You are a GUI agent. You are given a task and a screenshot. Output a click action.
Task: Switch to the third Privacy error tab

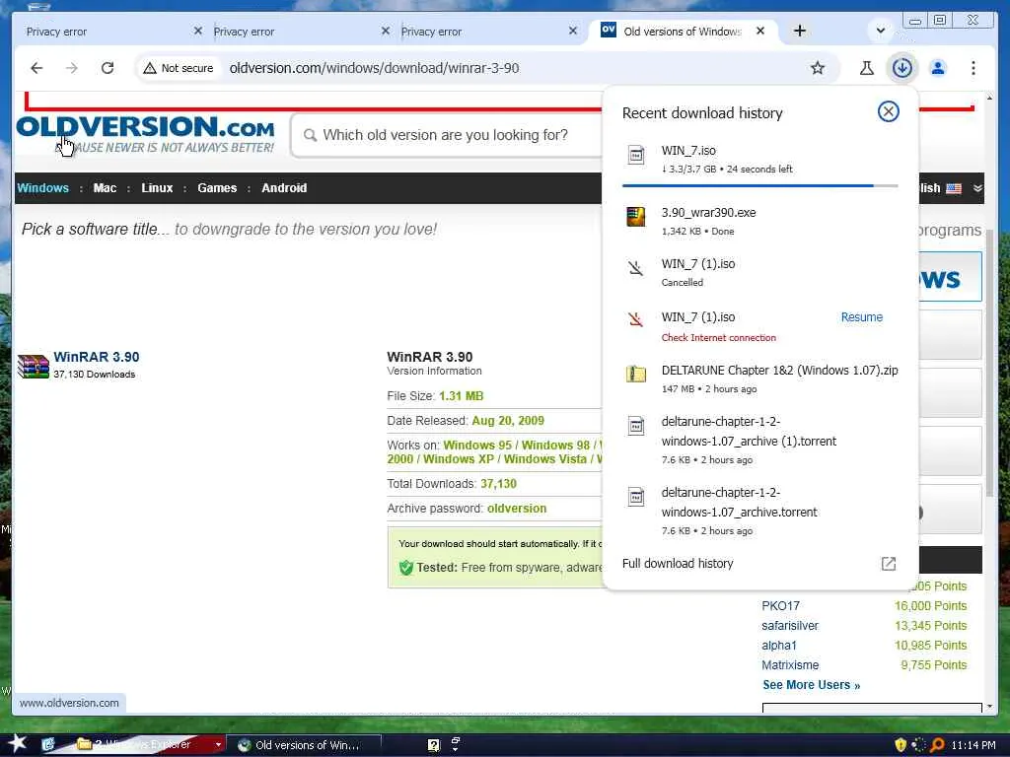coord(431,32)
